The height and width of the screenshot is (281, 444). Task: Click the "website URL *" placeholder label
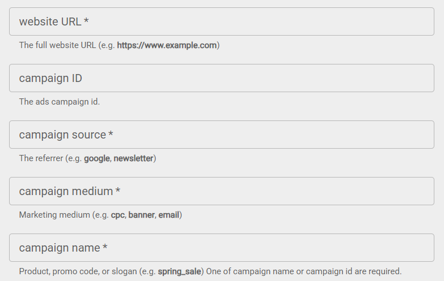[x=54, y=21]
